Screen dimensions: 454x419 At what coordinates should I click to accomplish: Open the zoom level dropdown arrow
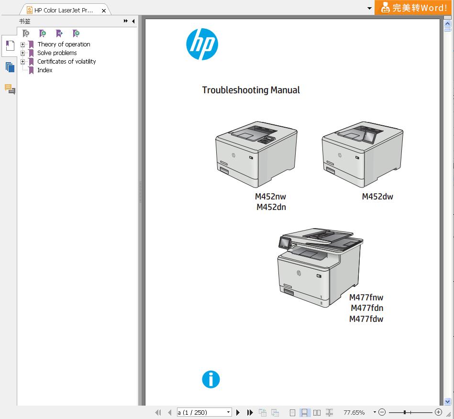pos(375,412)
